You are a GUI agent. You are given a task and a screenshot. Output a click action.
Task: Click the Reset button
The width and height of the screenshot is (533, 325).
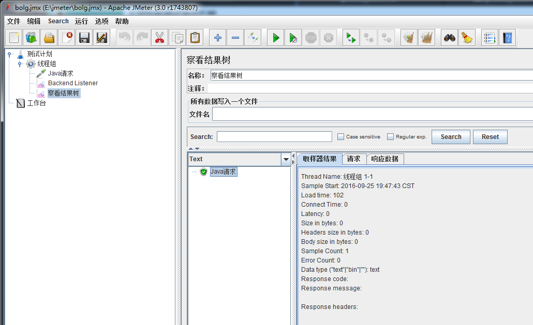click(x=490, y=137)
